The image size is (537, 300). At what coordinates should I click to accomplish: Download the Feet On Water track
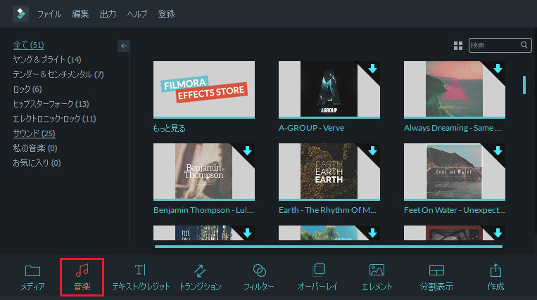pyautogui.click(x=498, y=150)
